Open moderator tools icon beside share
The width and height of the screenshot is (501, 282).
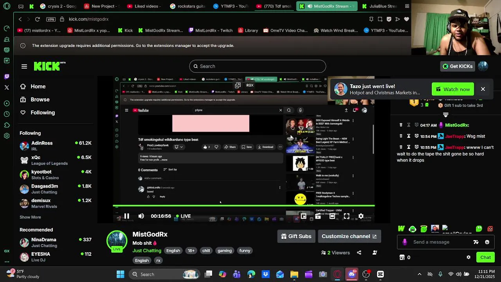[x=375, y=253]
